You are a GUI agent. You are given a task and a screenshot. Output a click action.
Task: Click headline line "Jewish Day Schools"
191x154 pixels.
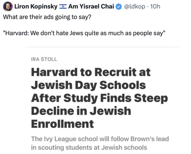point(88,86)
